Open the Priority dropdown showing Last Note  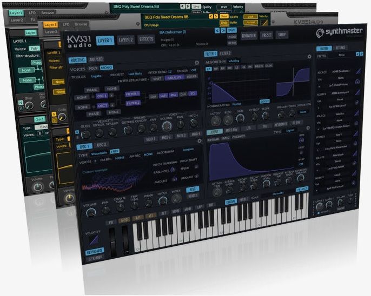tap(135, 74)
